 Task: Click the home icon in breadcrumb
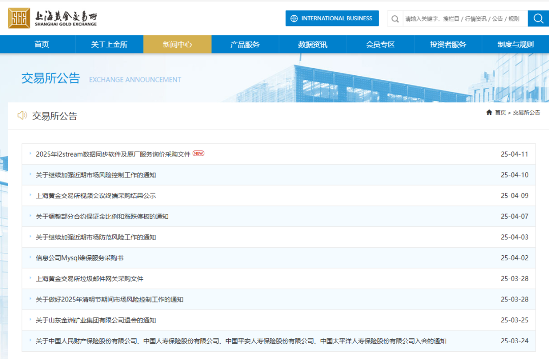[489, 112]
